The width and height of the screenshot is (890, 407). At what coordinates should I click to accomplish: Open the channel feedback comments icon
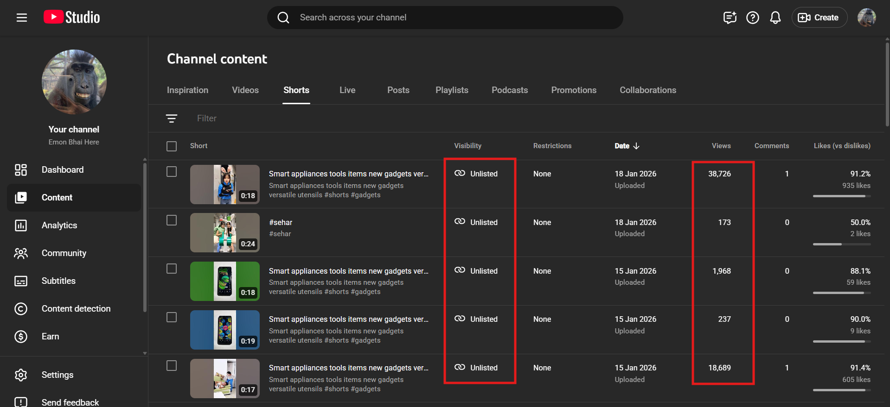click(x=730, y=18)
